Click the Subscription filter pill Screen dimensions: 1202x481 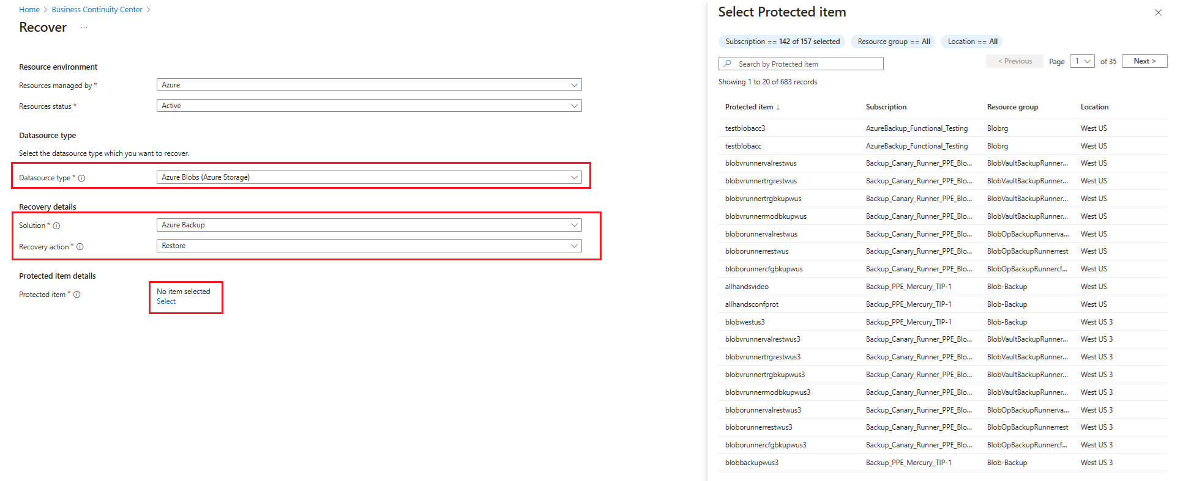click(782, 42)
